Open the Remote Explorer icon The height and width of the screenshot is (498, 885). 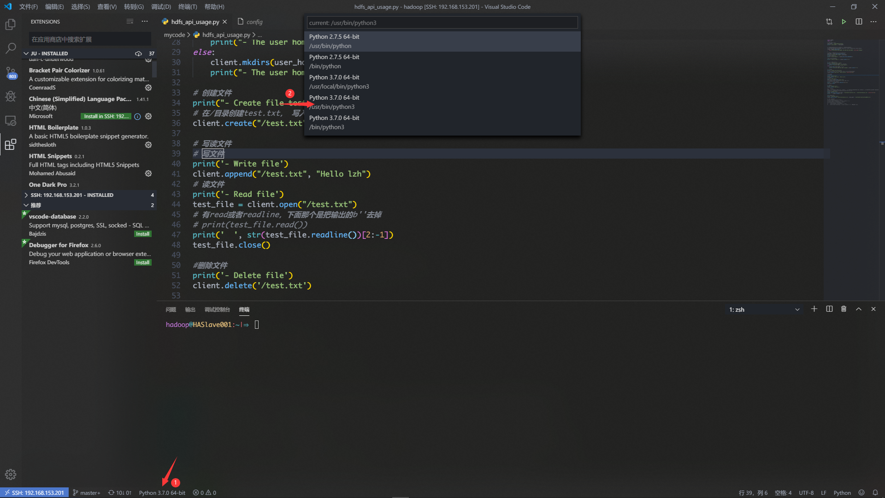tap(10, 120)
